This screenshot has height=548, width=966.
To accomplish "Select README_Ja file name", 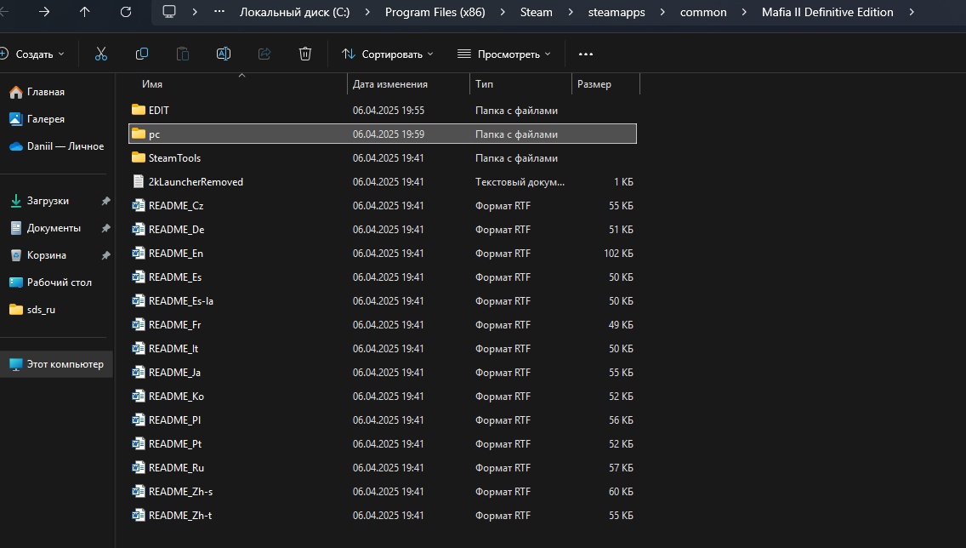I will click(x=174, y=373).
